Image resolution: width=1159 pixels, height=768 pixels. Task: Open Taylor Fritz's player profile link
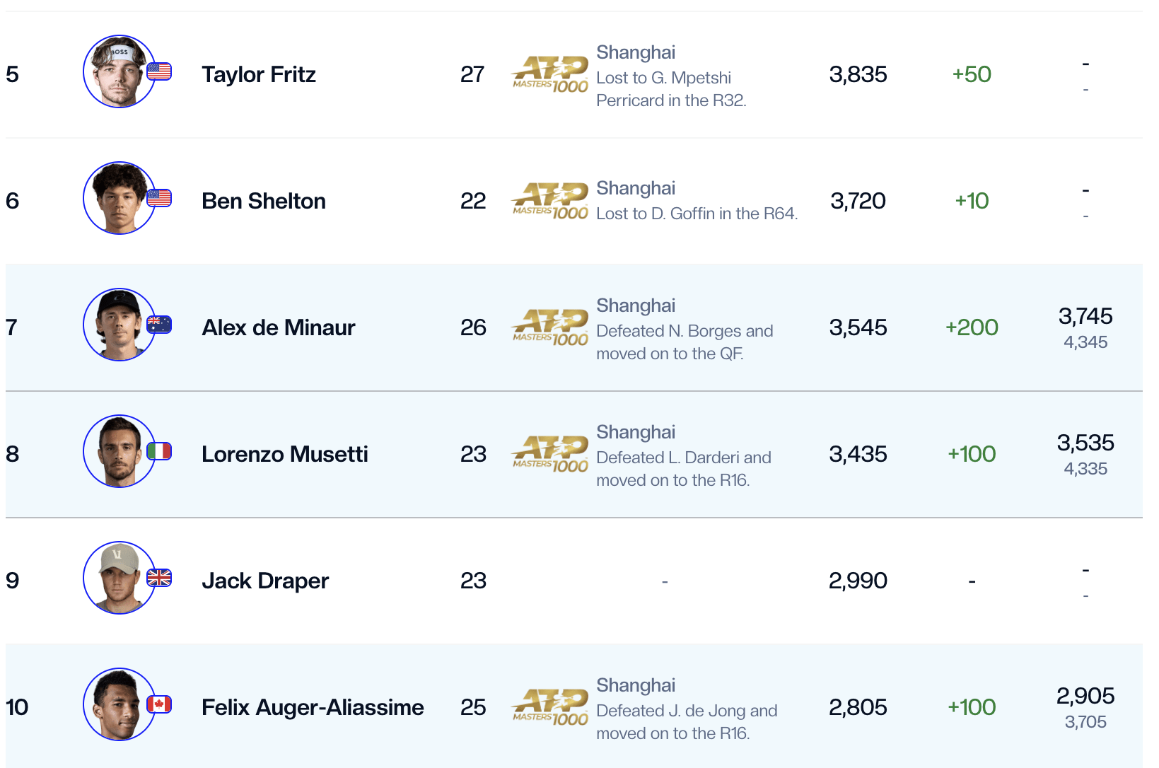(x=259, y=74)
